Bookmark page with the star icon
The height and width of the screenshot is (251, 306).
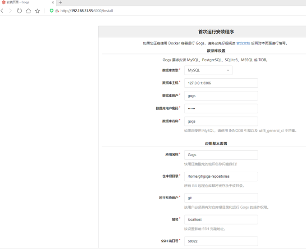tap(37, 11)
